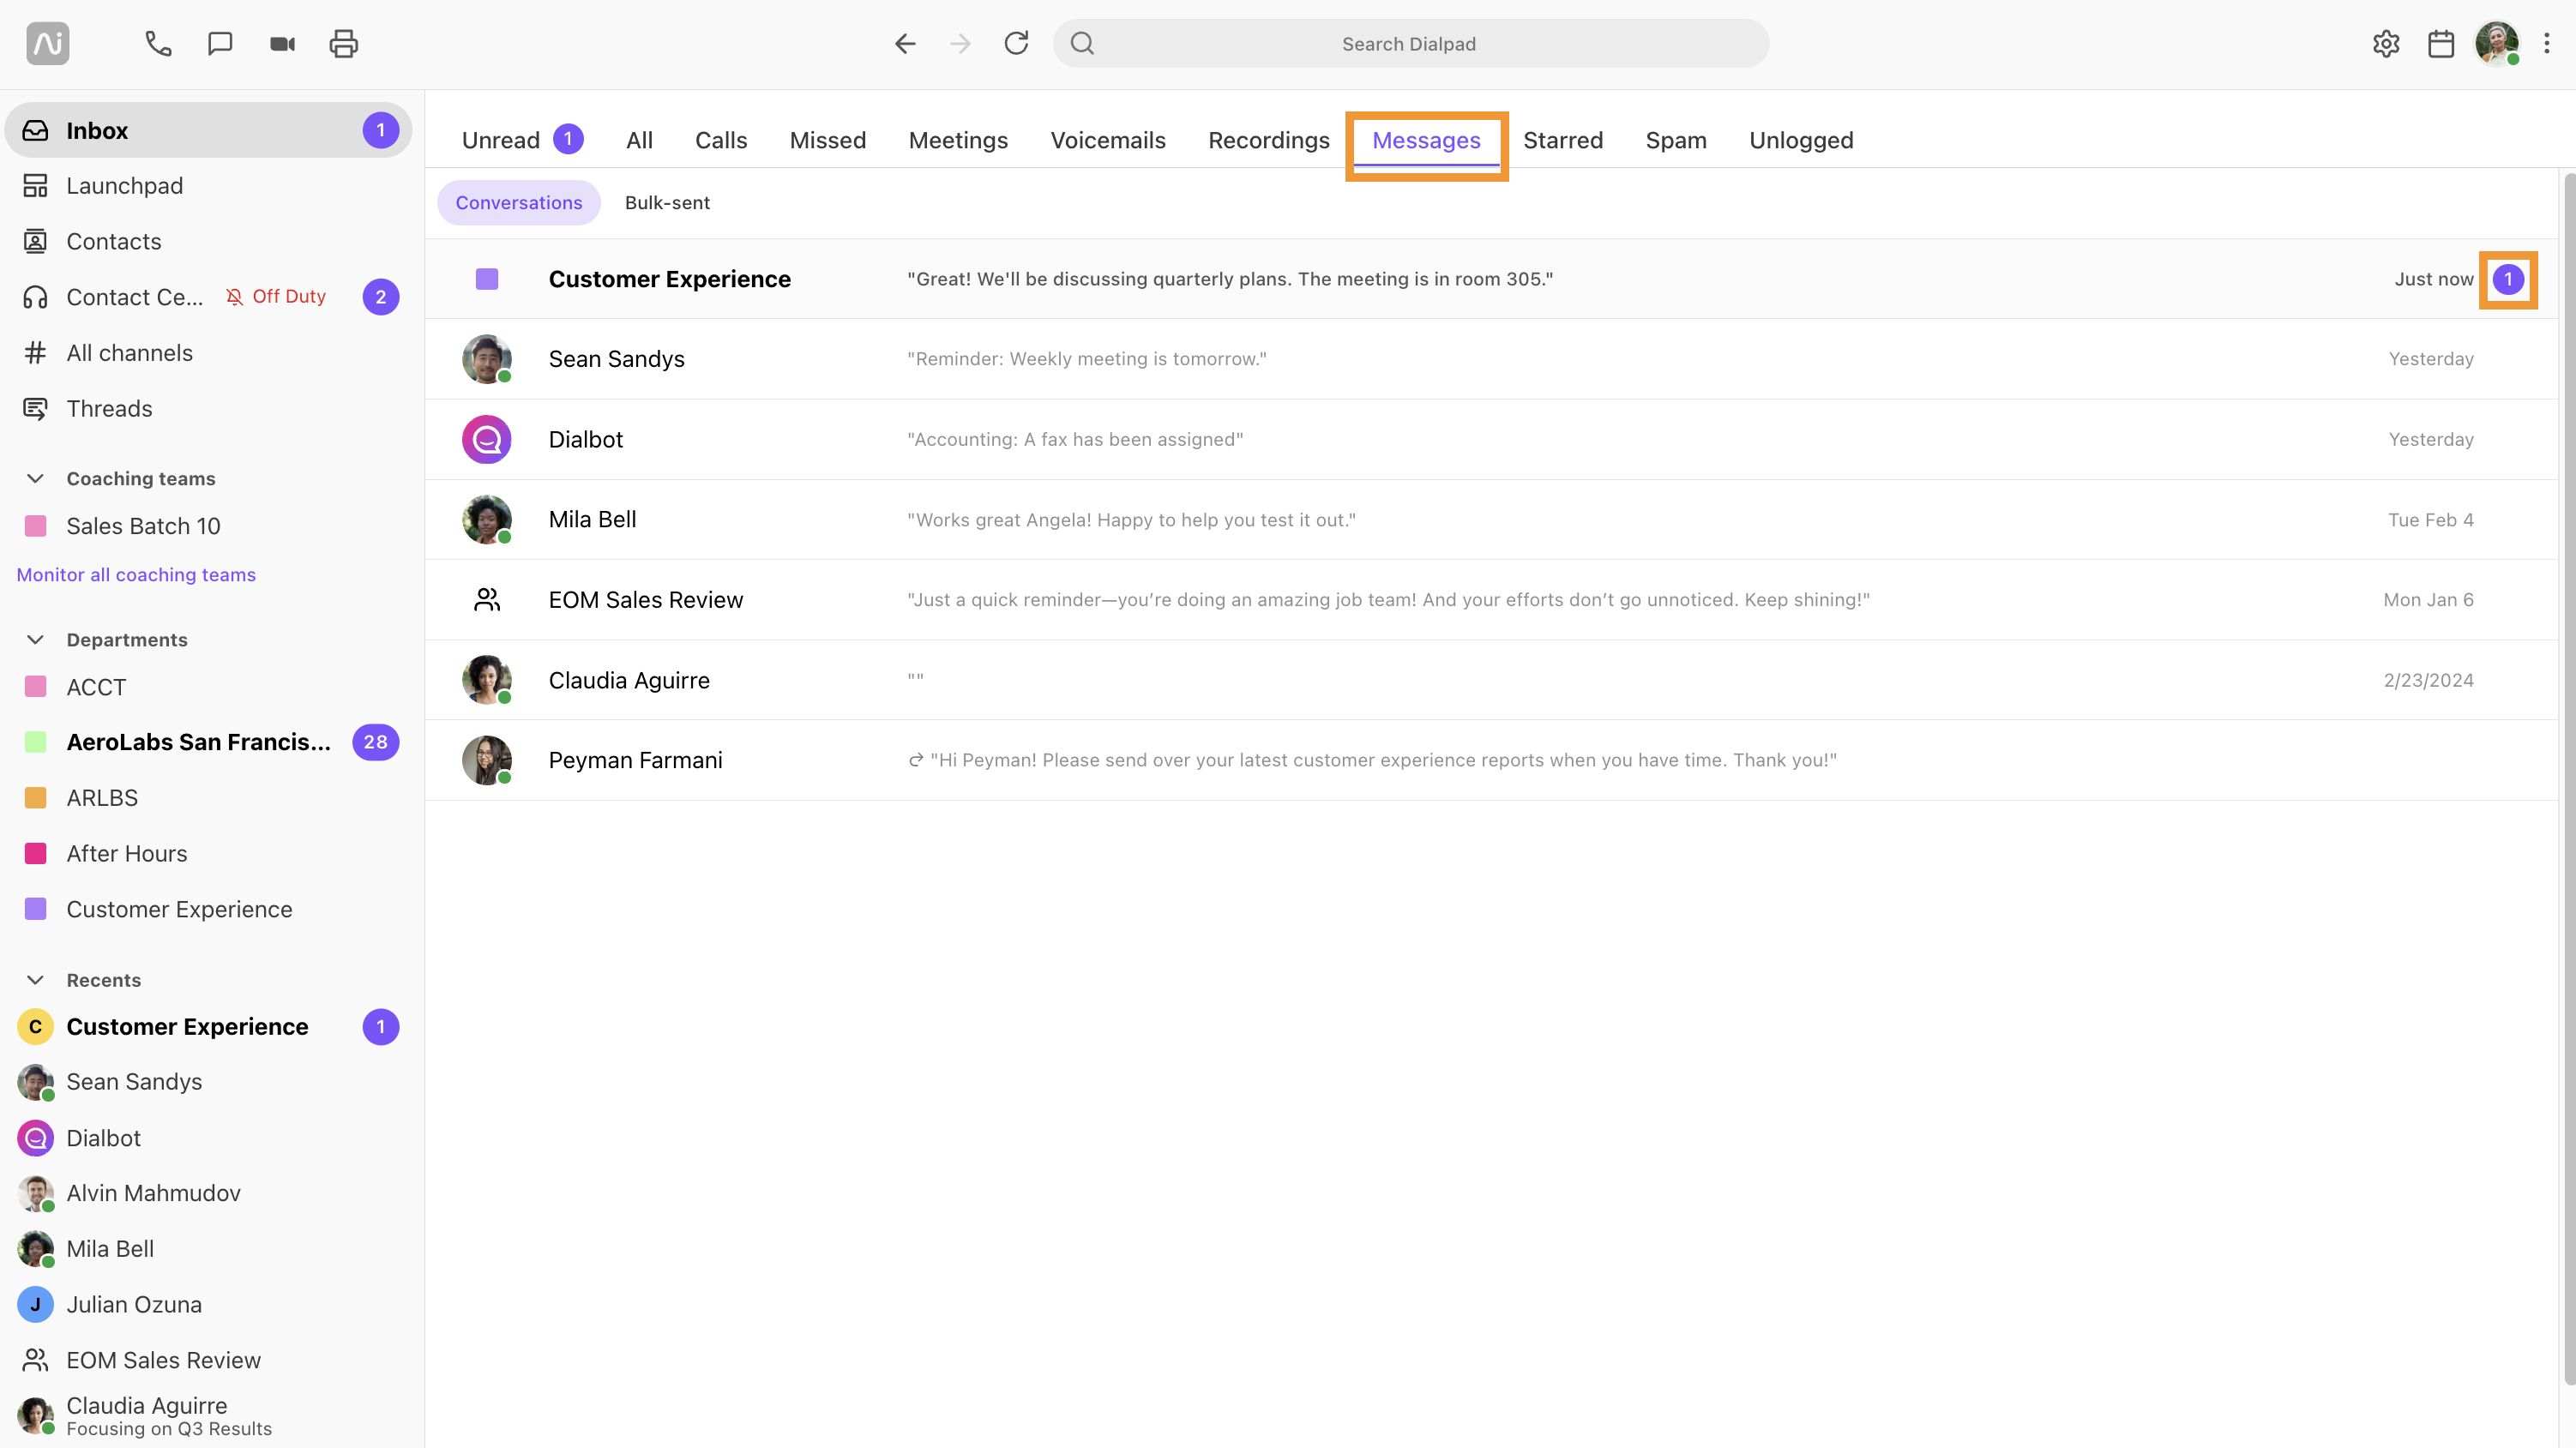The height and width of the screenshot is (1448, 2576).
Task: Switch to the Unlogged tab
Action: [1801, 140]
